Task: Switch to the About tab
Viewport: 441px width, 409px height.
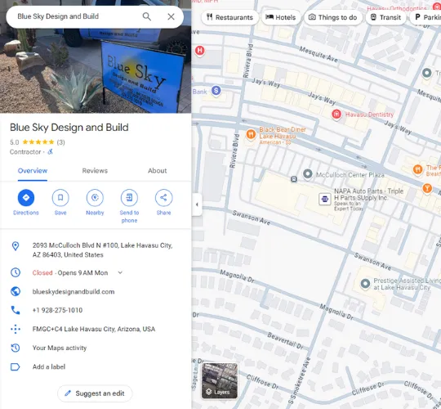Action: pyautogui.click(x=158, y=171)
